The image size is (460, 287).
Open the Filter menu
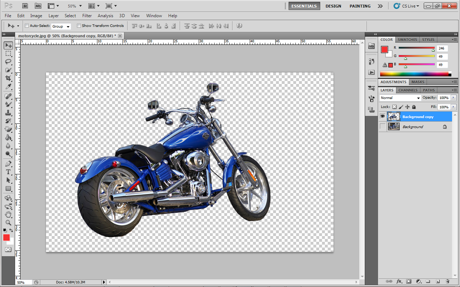pos(87,16)
